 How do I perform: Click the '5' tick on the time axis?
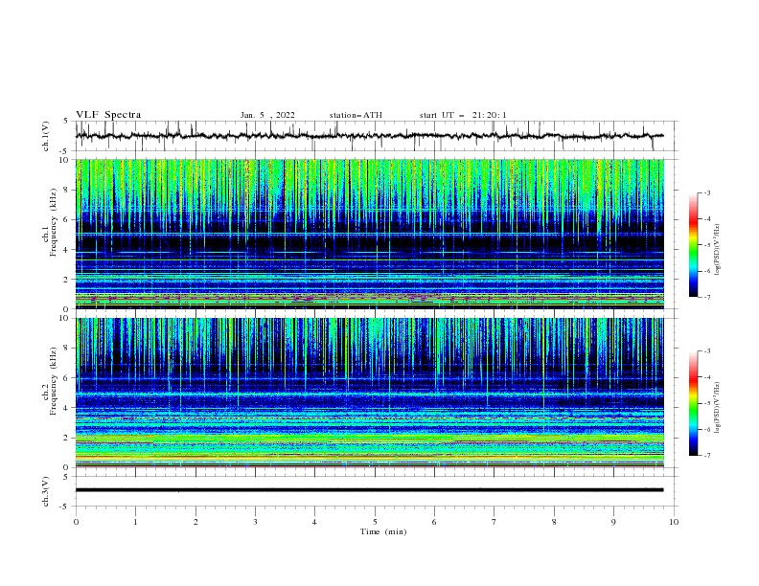(x=375, y=522)
